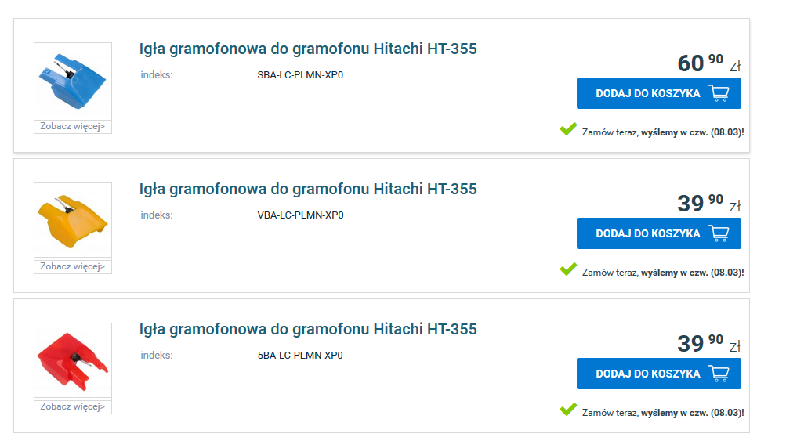Open the blue gramophone needle thumbnail
Viewport: 786px width, 448px height.
coord(72,81)
